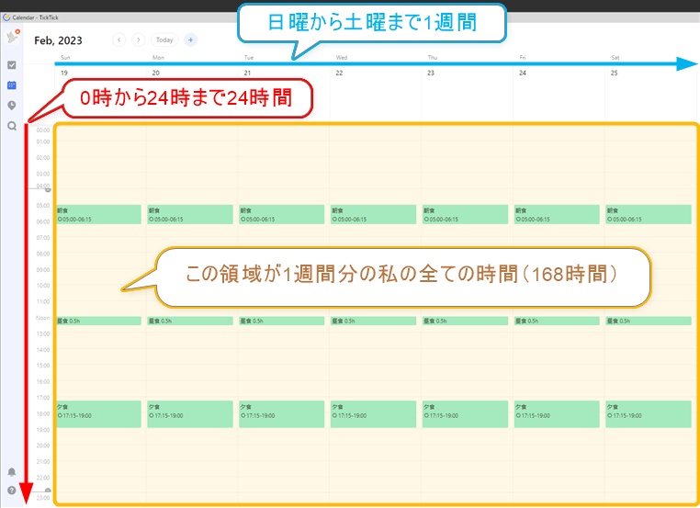This screenshot has width=700, height=508.
Task: Open Monday dinner 17:15-19:00 event
Action: (190, 414)
